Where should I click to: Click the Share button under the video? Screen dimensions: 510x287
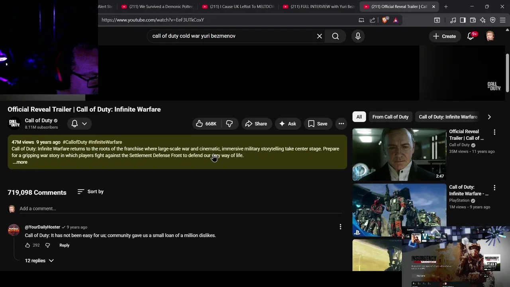click(256, 124)
